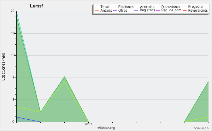Image resolution: width=212 pixels, height=131 pixels.
Task: Click the y-axis value 9
Action: click(13, 78)
